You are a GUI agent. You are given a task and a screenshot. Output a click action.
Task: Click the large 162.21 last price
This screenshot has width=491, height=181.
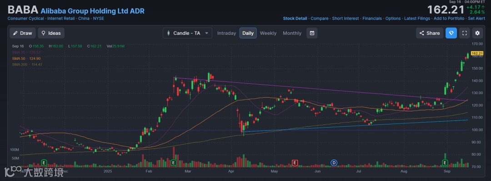click(446, 10)
